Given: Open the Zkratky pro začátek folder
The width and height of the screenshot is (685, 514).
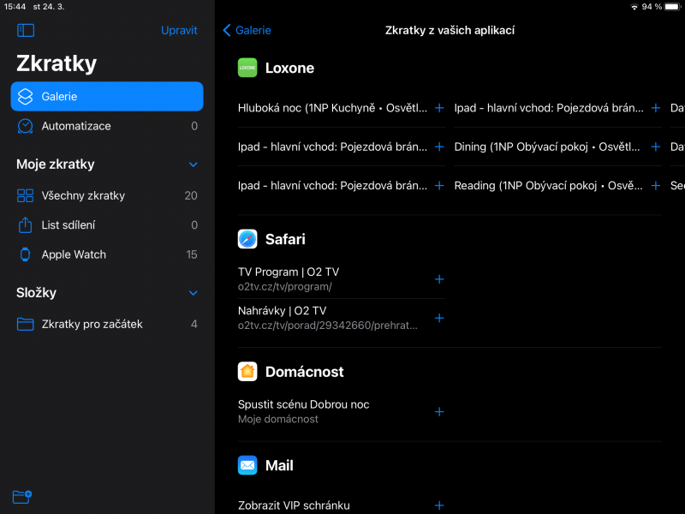Looking at the screenshot, I should 107,324.
